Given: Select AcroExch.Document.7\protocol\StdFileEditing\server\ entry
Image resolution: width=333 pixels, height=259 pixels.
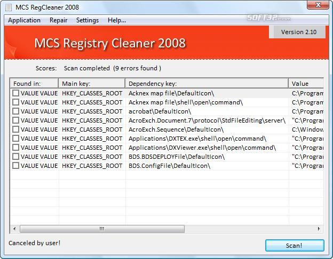Looking at the screenshot, I should (x=207, y=120).
